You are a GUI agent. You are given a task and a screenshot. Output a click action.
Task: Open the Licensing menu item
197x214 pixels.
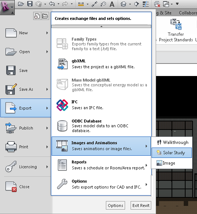tap(26, 167)
